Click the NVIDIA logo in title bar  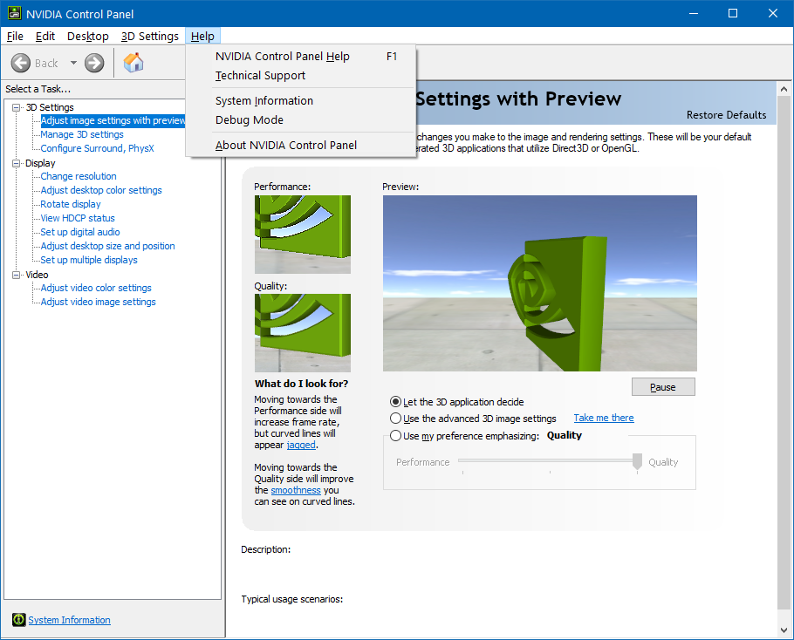click(14, 13)
